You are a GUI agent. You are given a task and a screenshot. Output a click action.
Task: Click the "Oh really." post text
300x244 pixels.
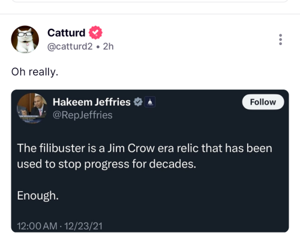tap(35, 72)
